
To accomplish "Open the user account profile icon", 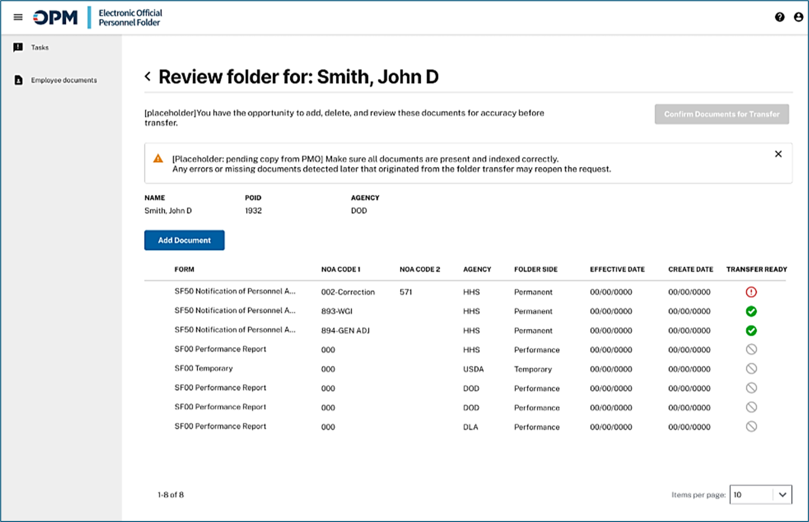I will [798, 17].
